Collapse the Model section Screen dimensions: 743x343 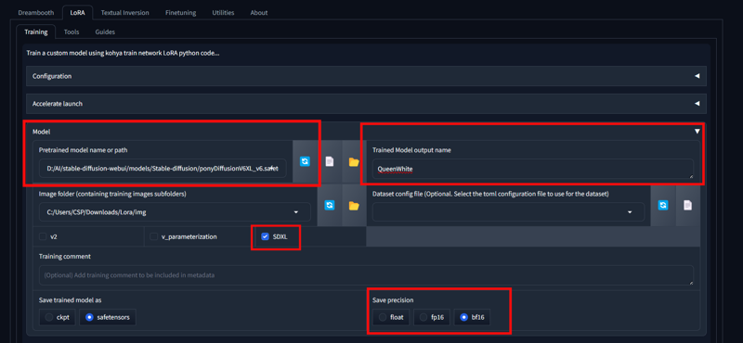point(697,131)
